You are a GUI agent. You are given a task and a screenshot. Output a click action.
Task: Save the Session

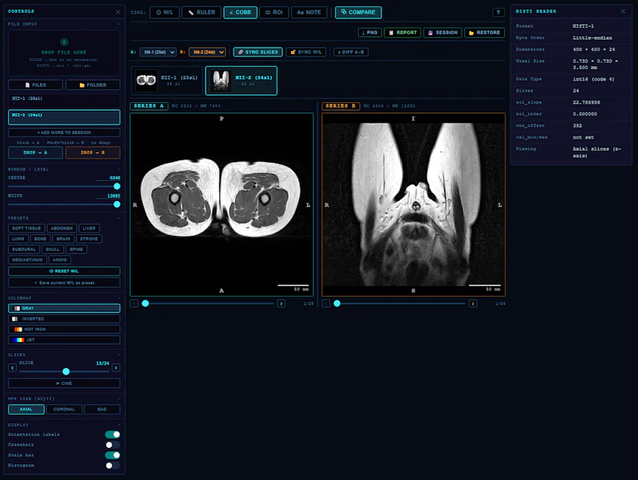[x=443, y=33]
